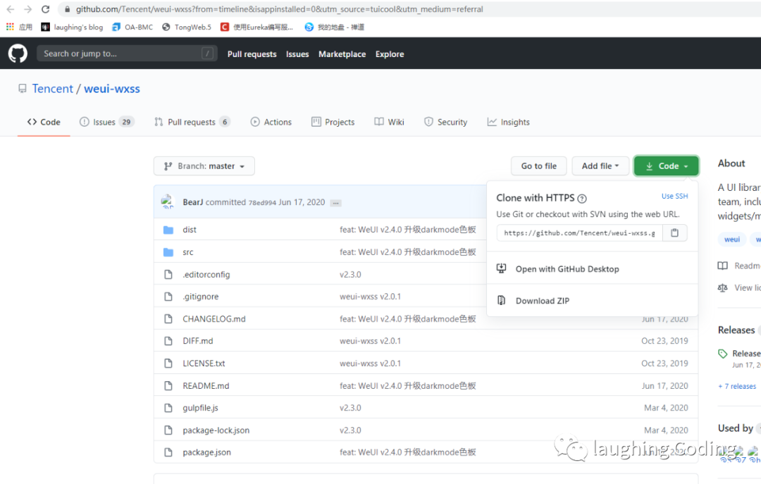Viewport: 761px width, 484px height.
Task: Open the laughing's blog bookmark
Action: pyautogui.click(x=72, y=27)
